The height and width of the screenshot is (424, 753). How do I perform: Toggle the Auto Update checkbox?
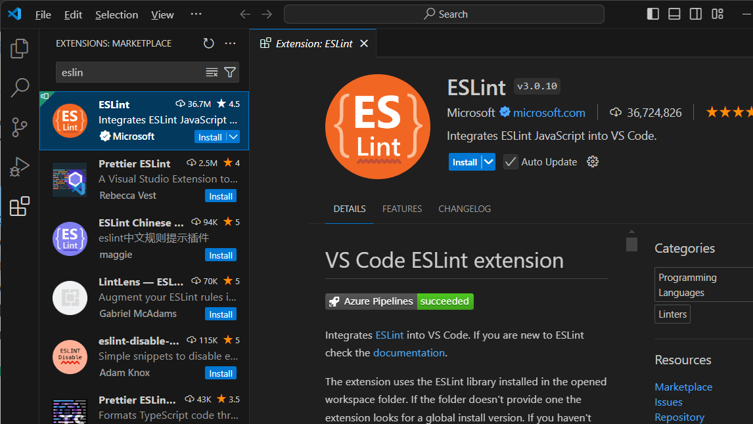511,162
